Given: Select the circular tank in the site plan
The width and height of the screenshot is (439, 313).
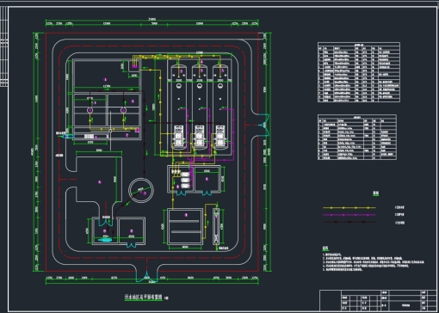Looking at the screenshot, I should coord(141,190).
